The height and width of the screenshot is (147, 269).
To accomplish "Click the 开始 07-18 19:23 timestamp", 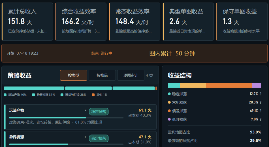I will coord(22,53).
